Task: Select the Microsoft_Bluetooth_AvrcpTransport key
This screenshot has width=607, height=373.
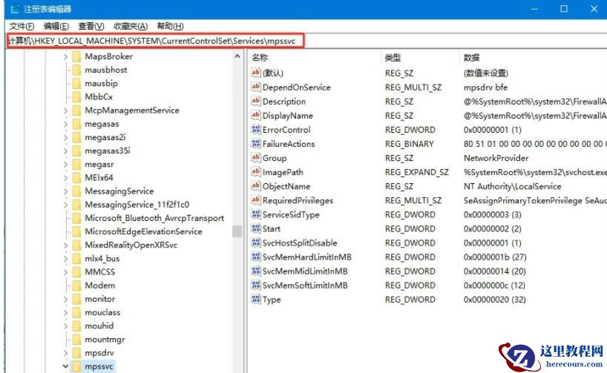Action: [154, 218]
